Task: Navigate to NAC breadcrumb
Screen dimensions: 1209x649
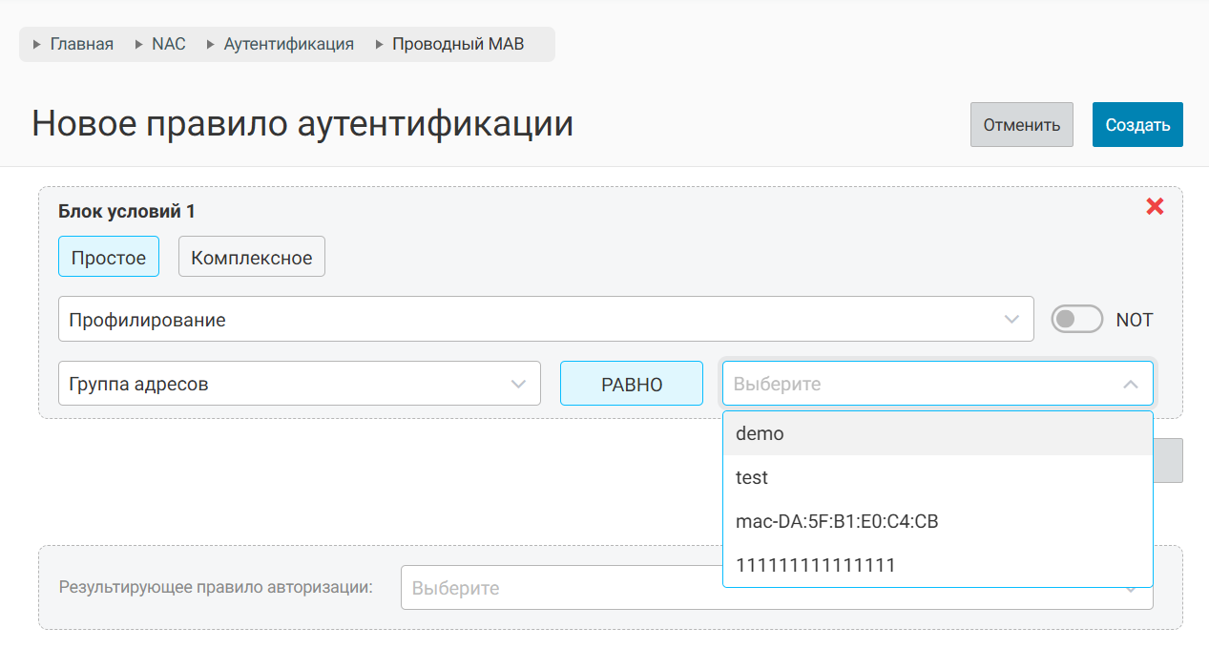Action: click(168, 44)
